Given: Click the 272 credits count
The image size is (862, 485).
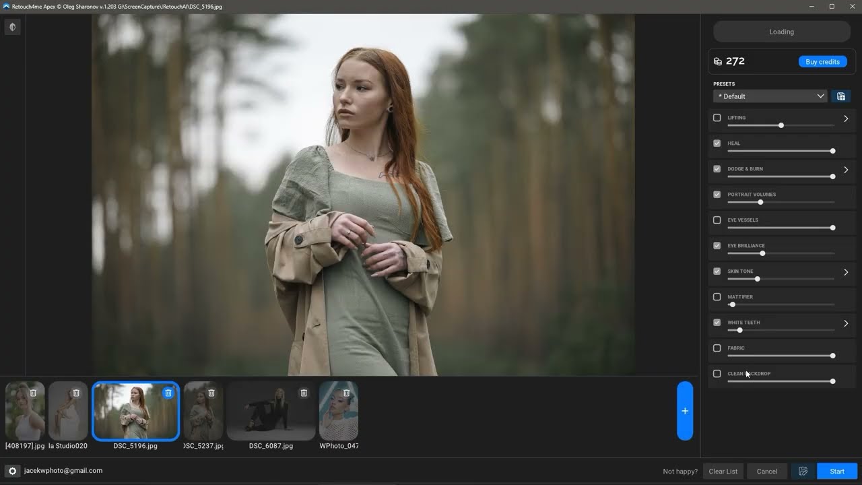Looking at the screenshot, I should (735, 61).
